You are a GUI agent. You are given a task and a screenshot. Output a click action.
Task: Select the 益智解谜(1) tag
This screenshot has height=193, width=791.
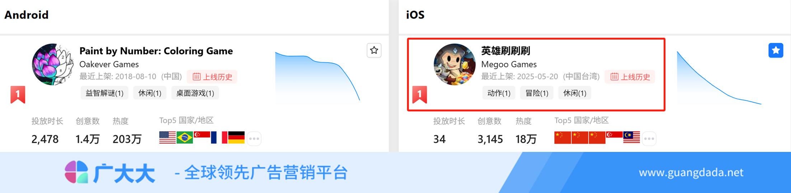point(104,93)
